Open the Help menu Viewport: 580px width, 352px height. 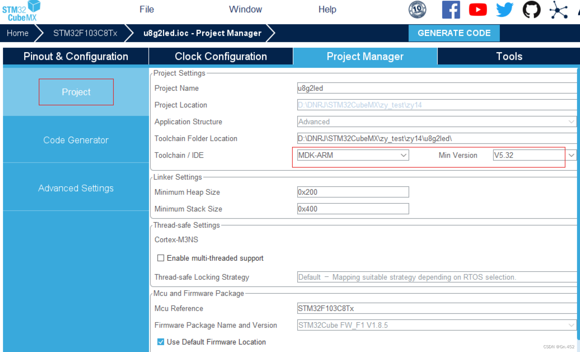pos(327,9)
